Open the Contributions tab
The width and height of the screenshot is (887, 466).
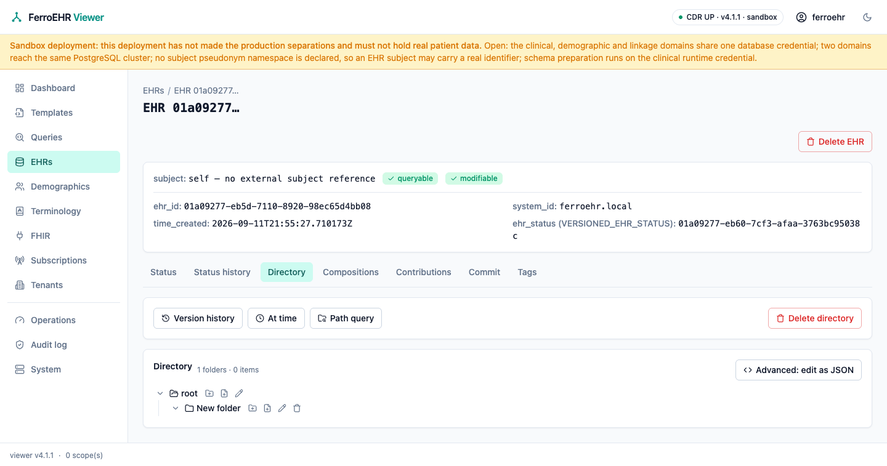pos(424,272)
